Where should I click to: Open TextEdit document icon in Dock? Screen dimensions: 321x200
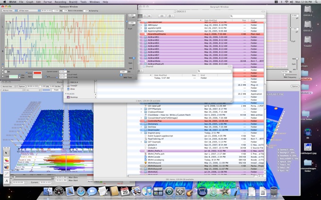103,192
